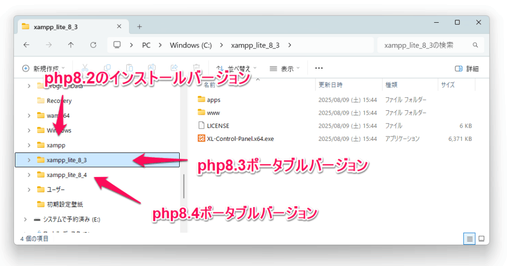
Task: Go back with the left arrow button
Action: (27, 45)
